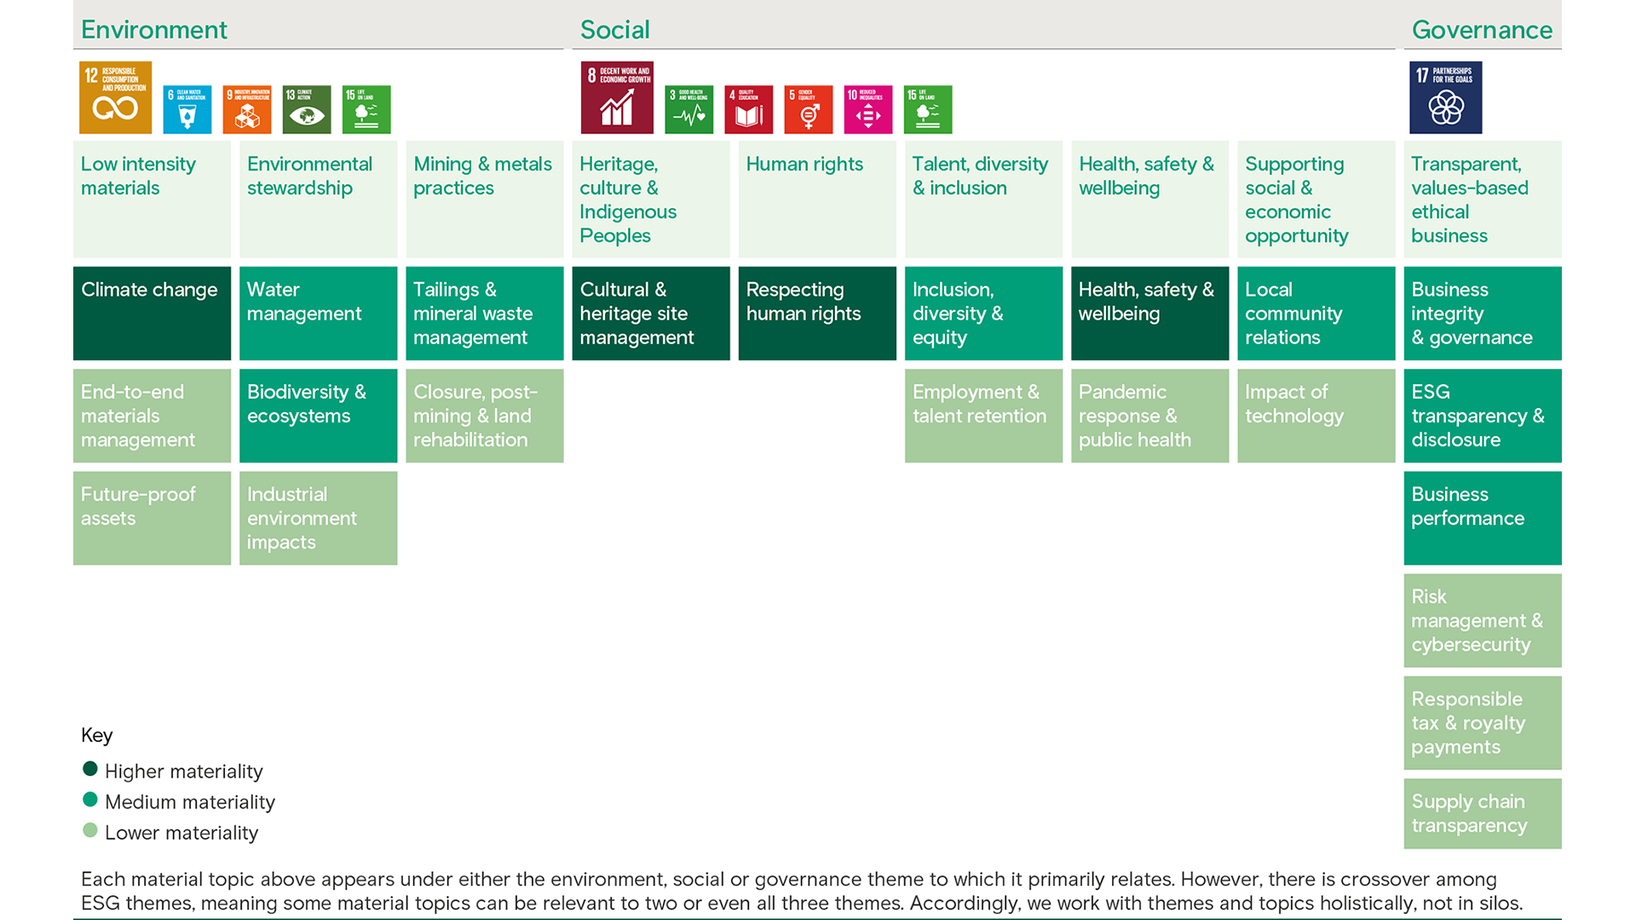Click the SDG 6 Clean Water and Sanitation icon
1636x920 pixels.
pos(187,109)
